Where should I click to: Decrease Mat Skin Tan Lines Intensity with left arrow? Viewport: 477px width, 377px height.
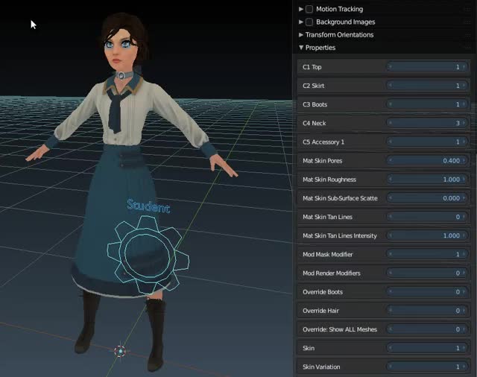click(391, 235)
